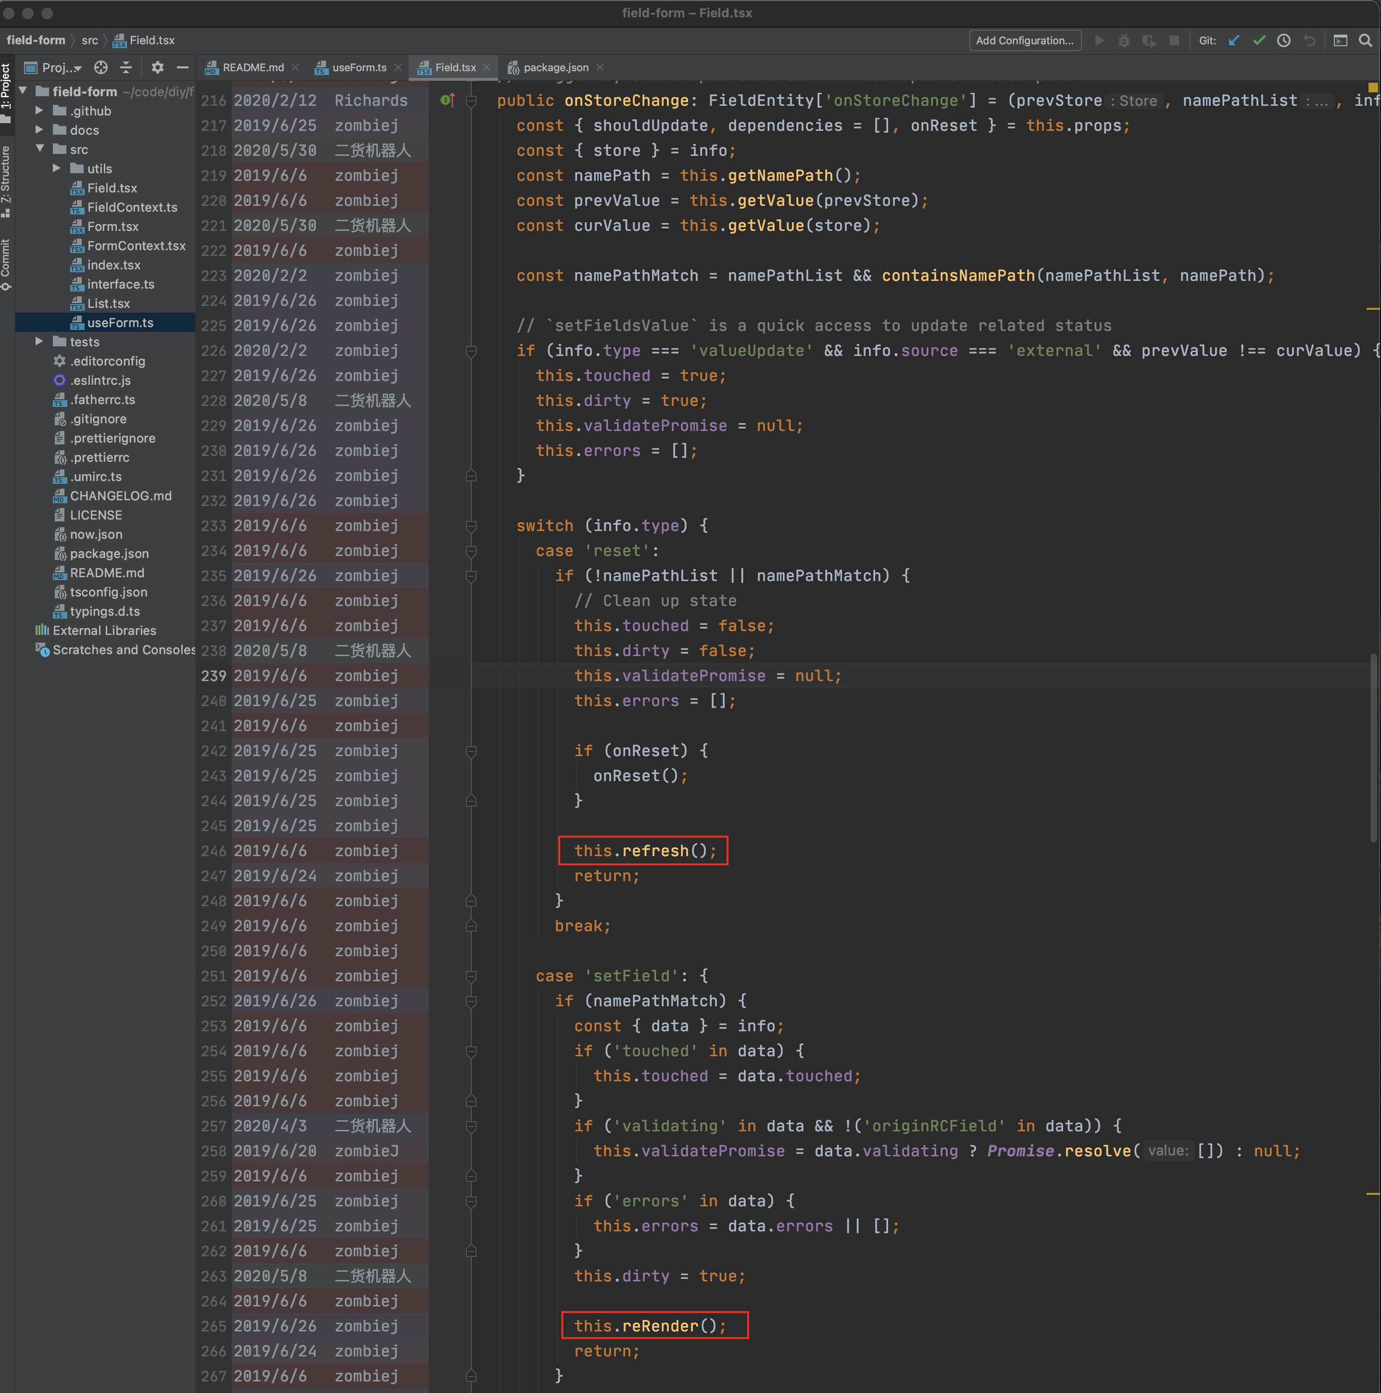Collapse all nodes in Project tree

(126, 67)
